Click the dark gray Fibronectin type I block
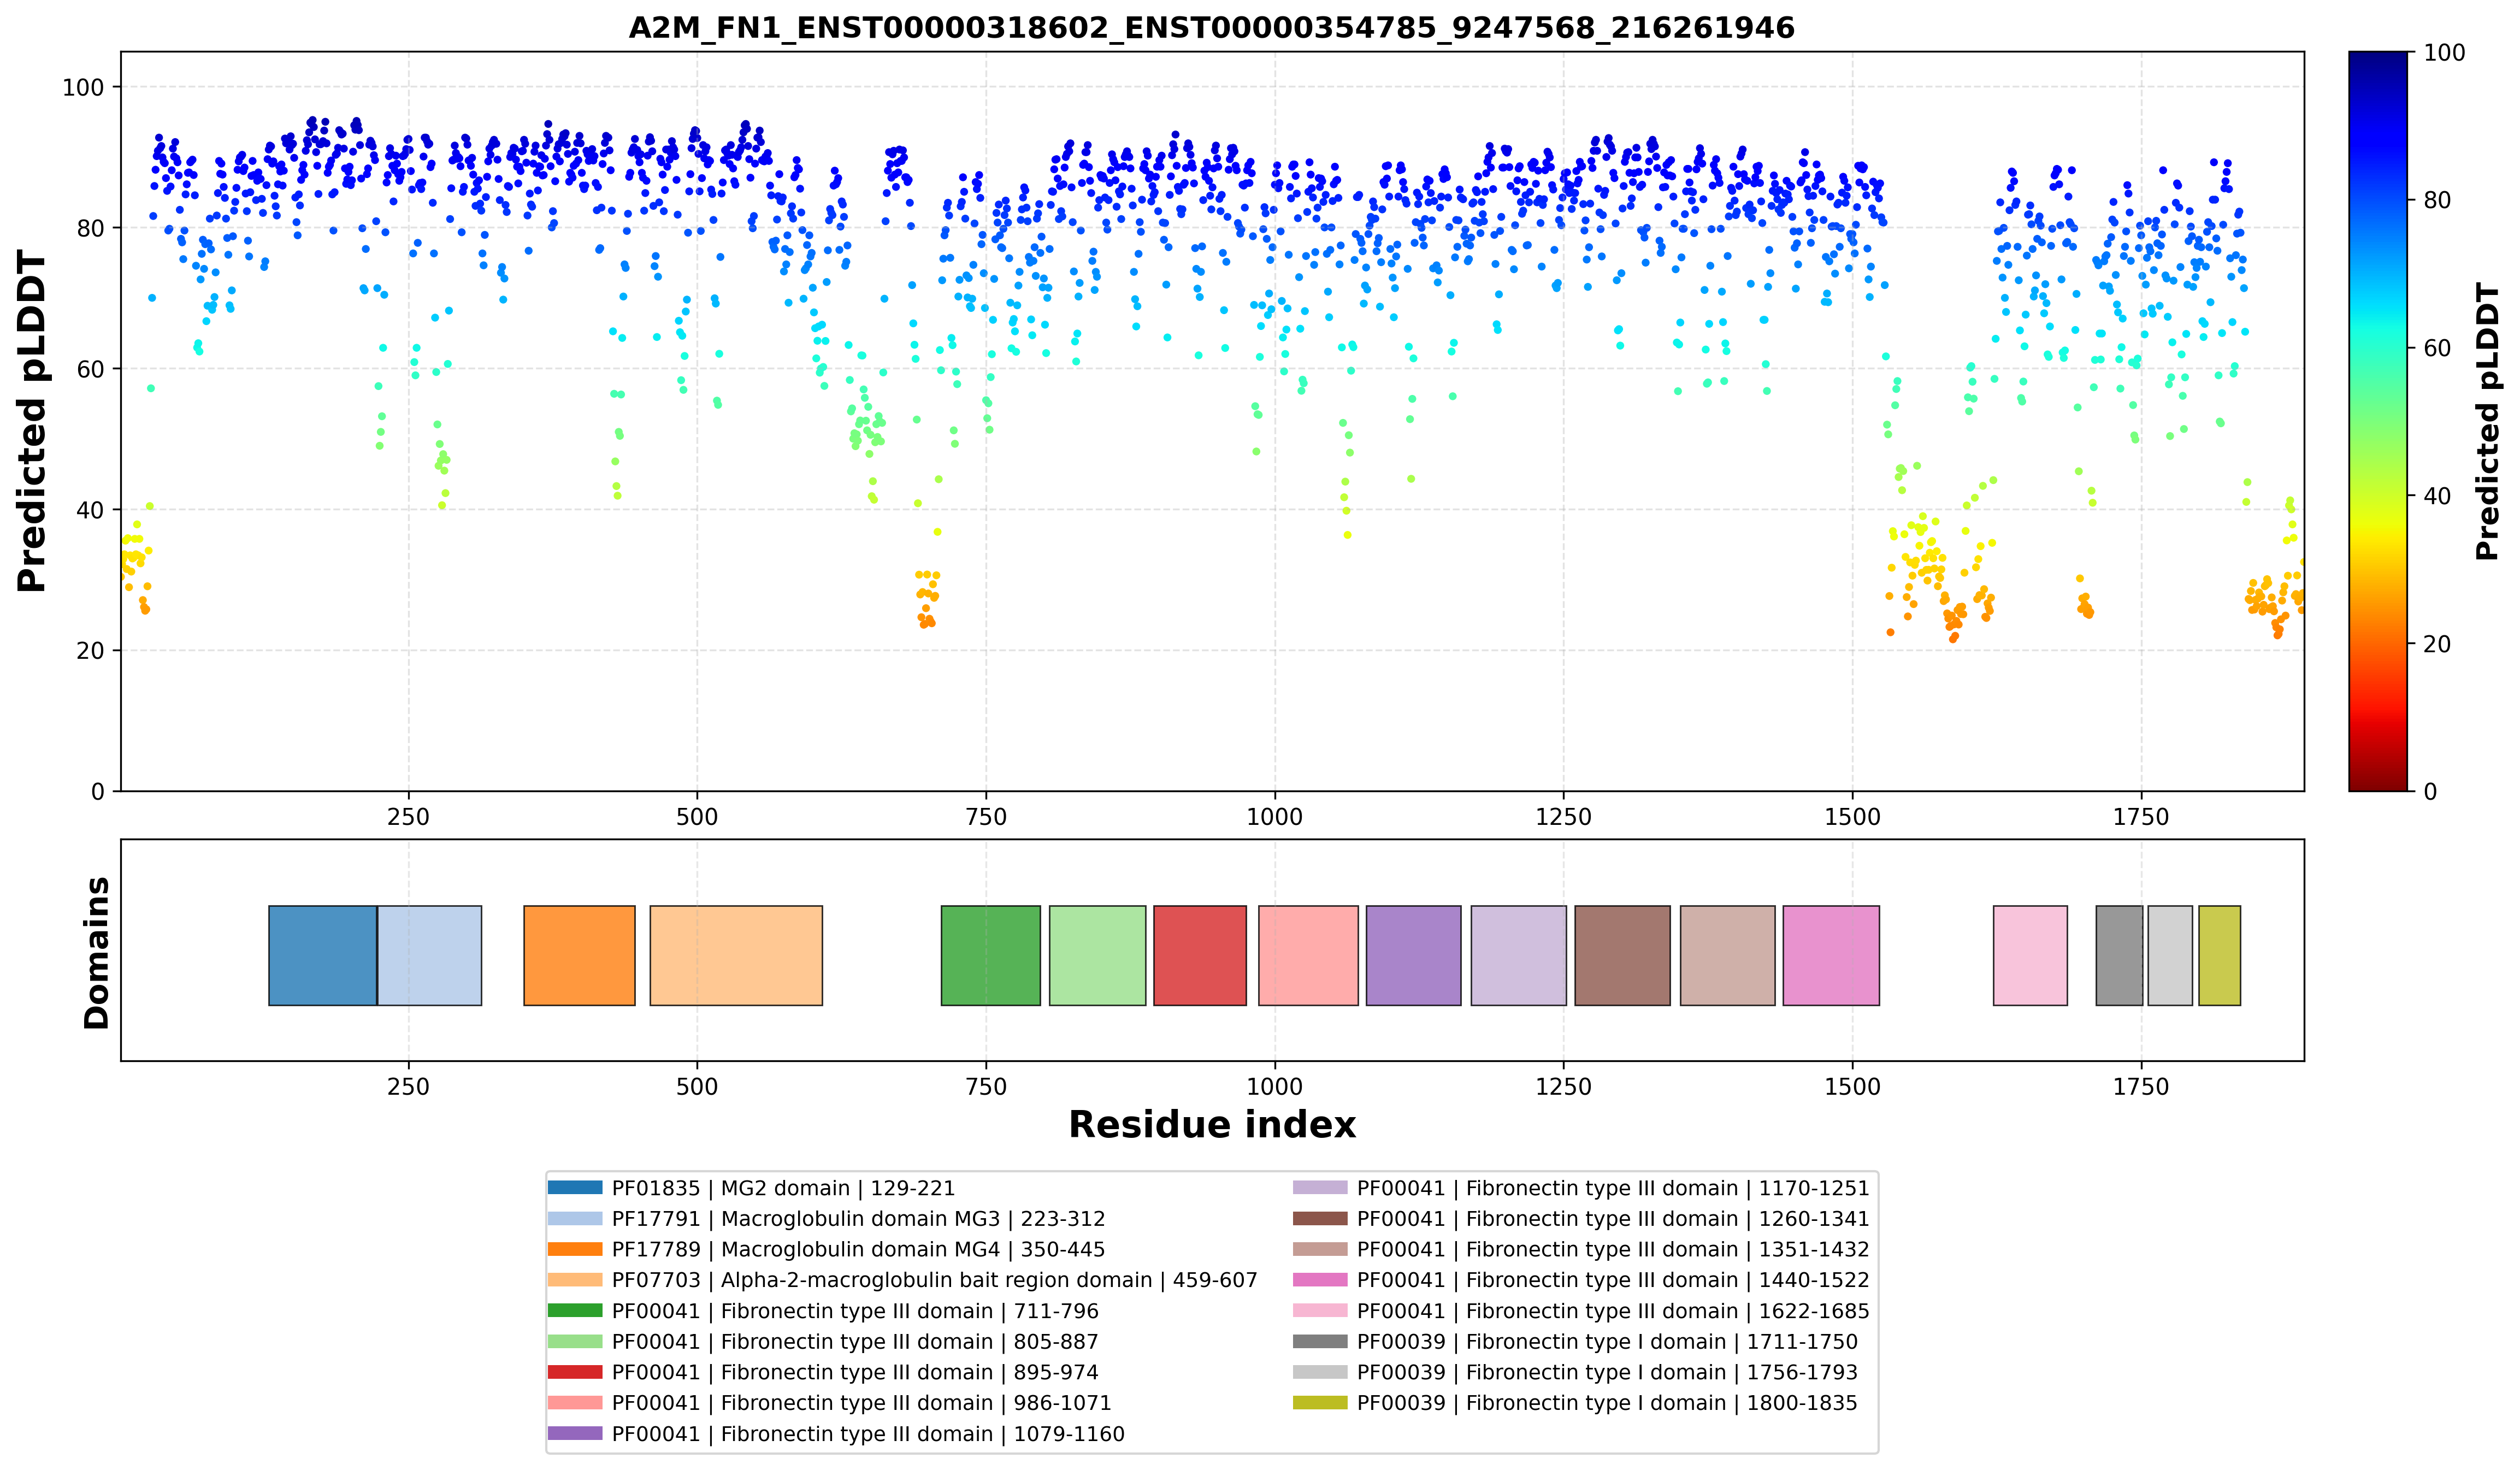The image size is (2520, 1470). coord(2120,955)
